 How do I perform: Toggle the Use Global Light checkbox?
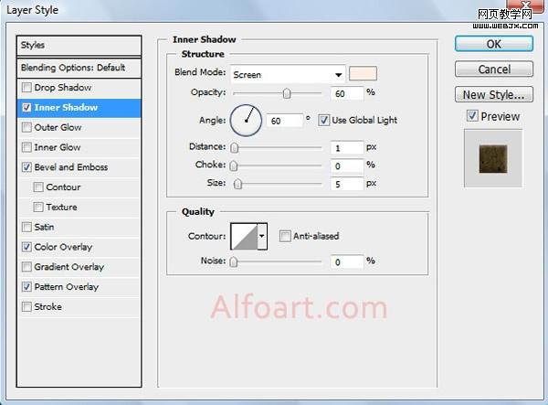coord(324,120)
